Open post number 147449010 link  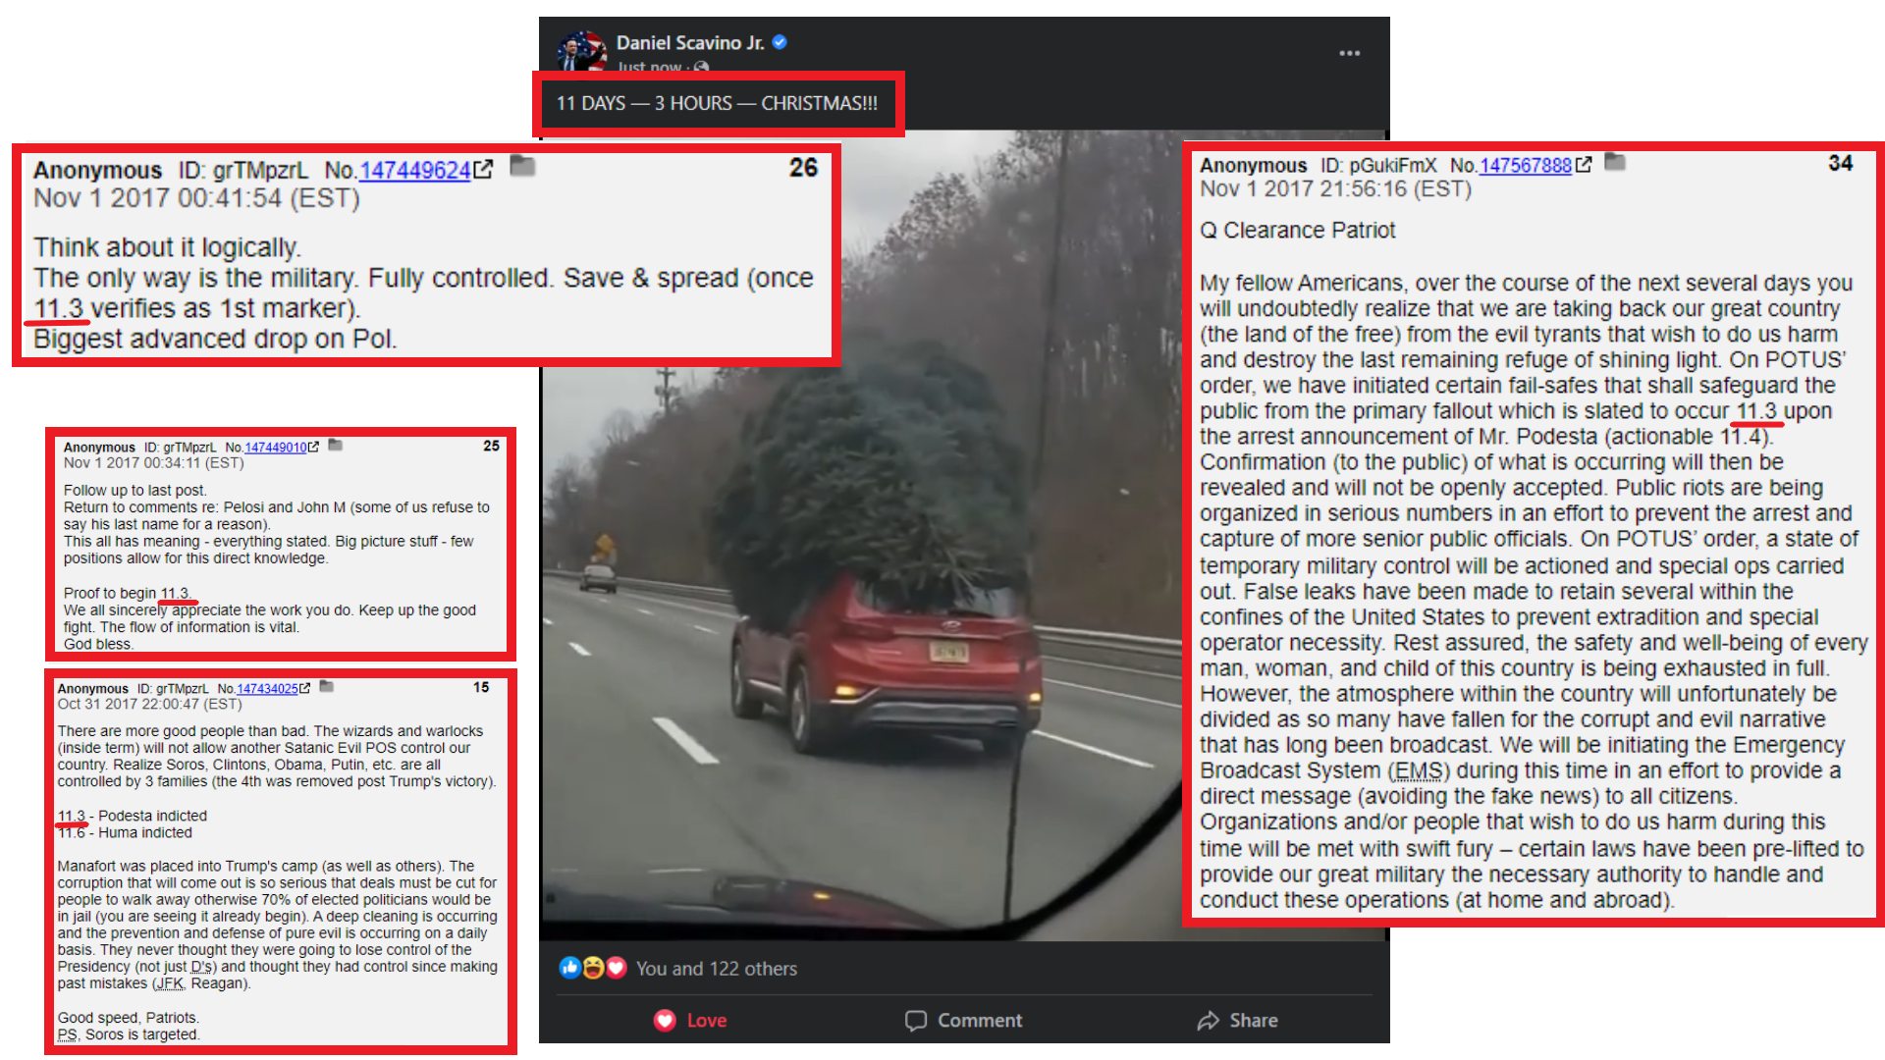(275, 447)
